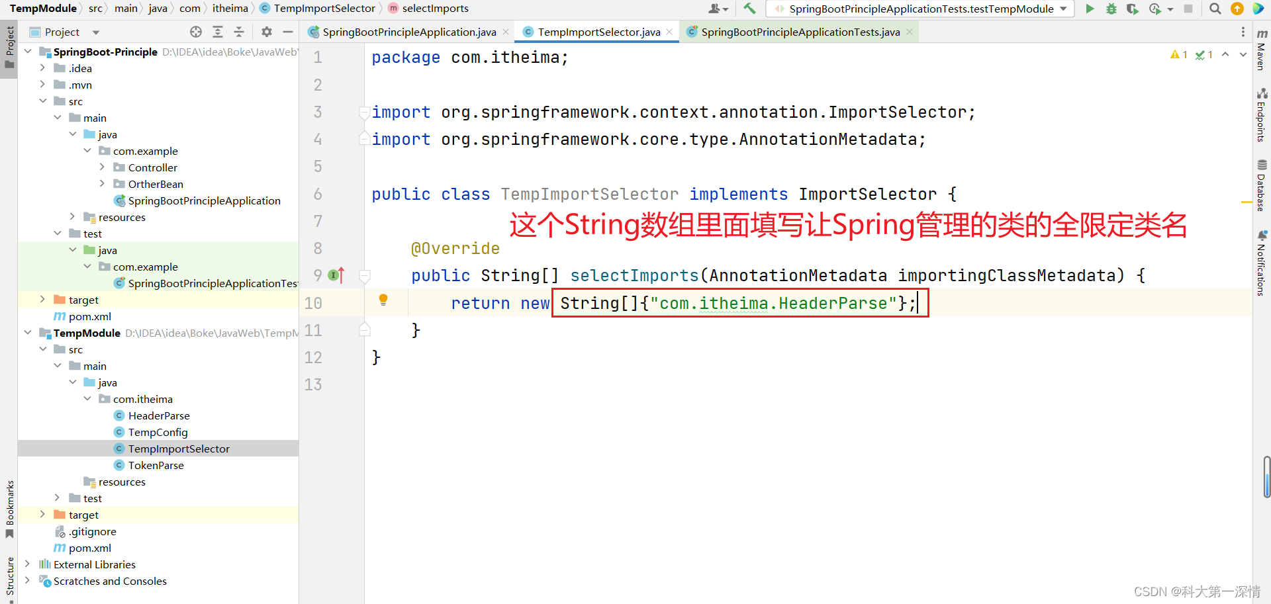This screenshot has width=1271, height=604.
Task: Expand the Controller package
Action: pos(103,167)
